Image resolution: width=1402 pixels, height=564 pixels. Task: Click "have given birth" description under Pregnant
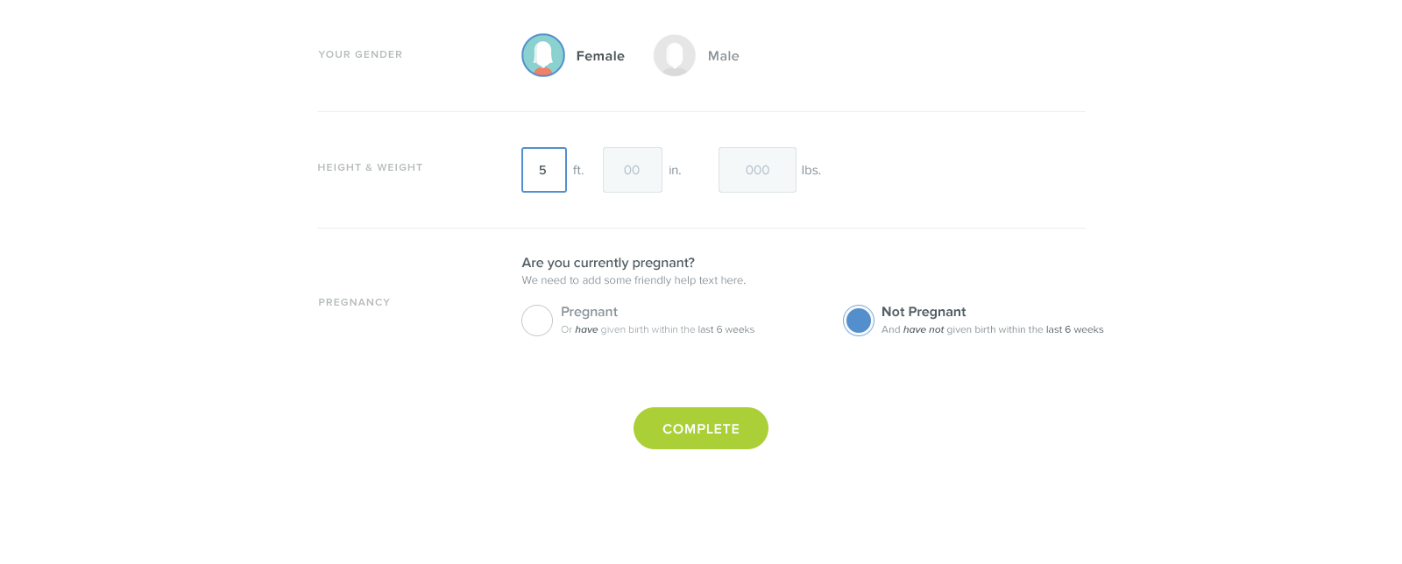coord(657,330)
